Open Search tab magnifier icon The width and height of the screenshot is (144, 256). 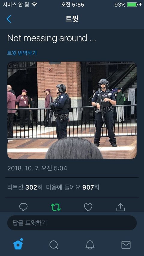(x=54, y=245)
